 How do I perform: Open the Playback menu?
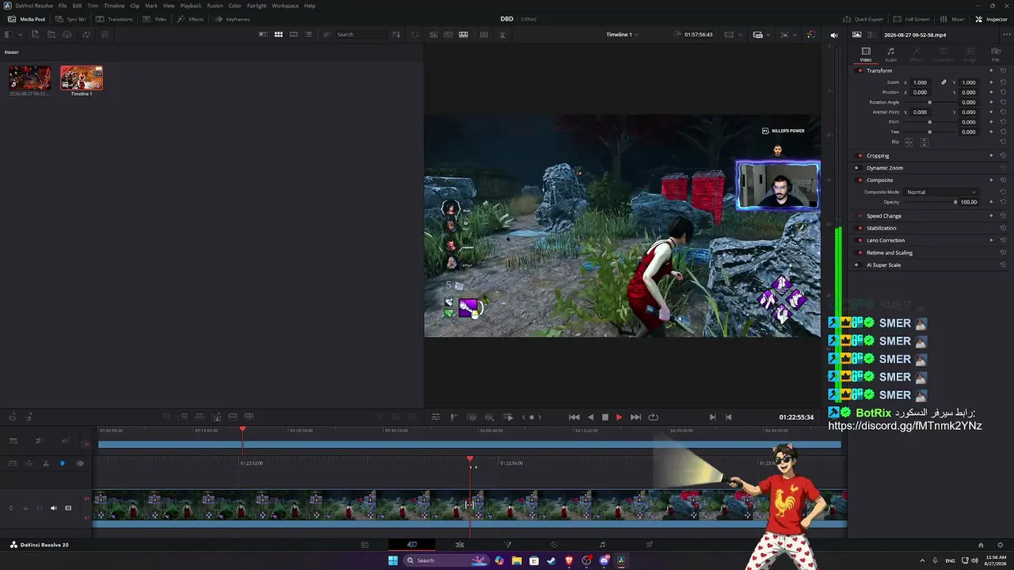(x=191, y=6)
